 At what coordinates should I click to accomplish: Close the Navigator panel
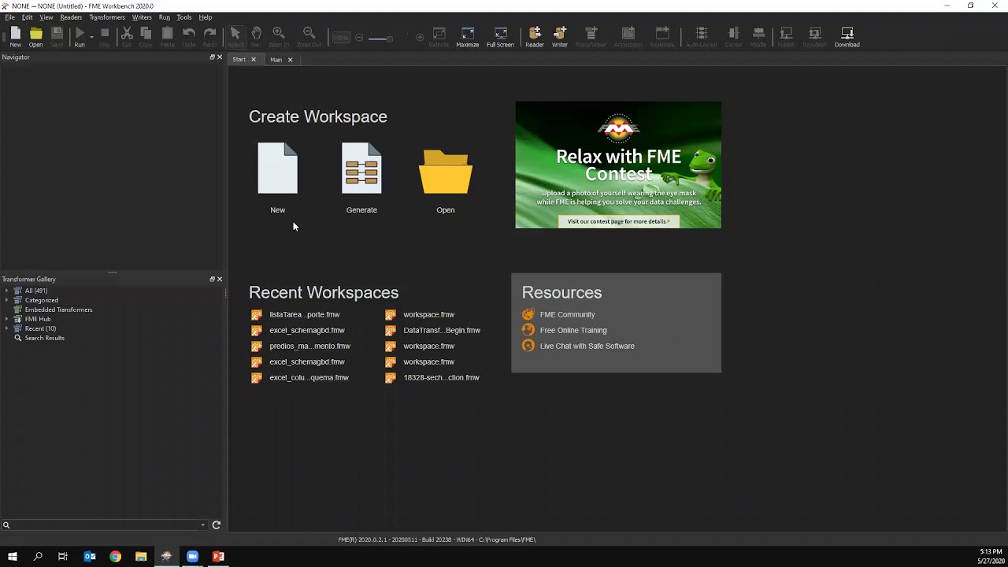[x=220, y=57]
